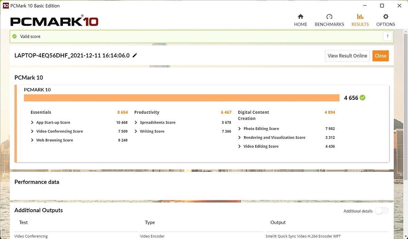408x239 pixels.
Task: Click the Digital Content Creation score 4 894
Action: coord(330,112)
